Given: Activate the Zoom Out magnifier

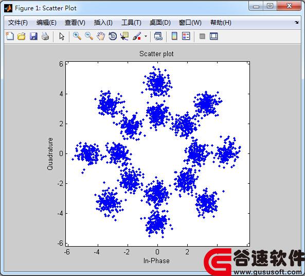Looking at the screenshot, I should point(89,36).
